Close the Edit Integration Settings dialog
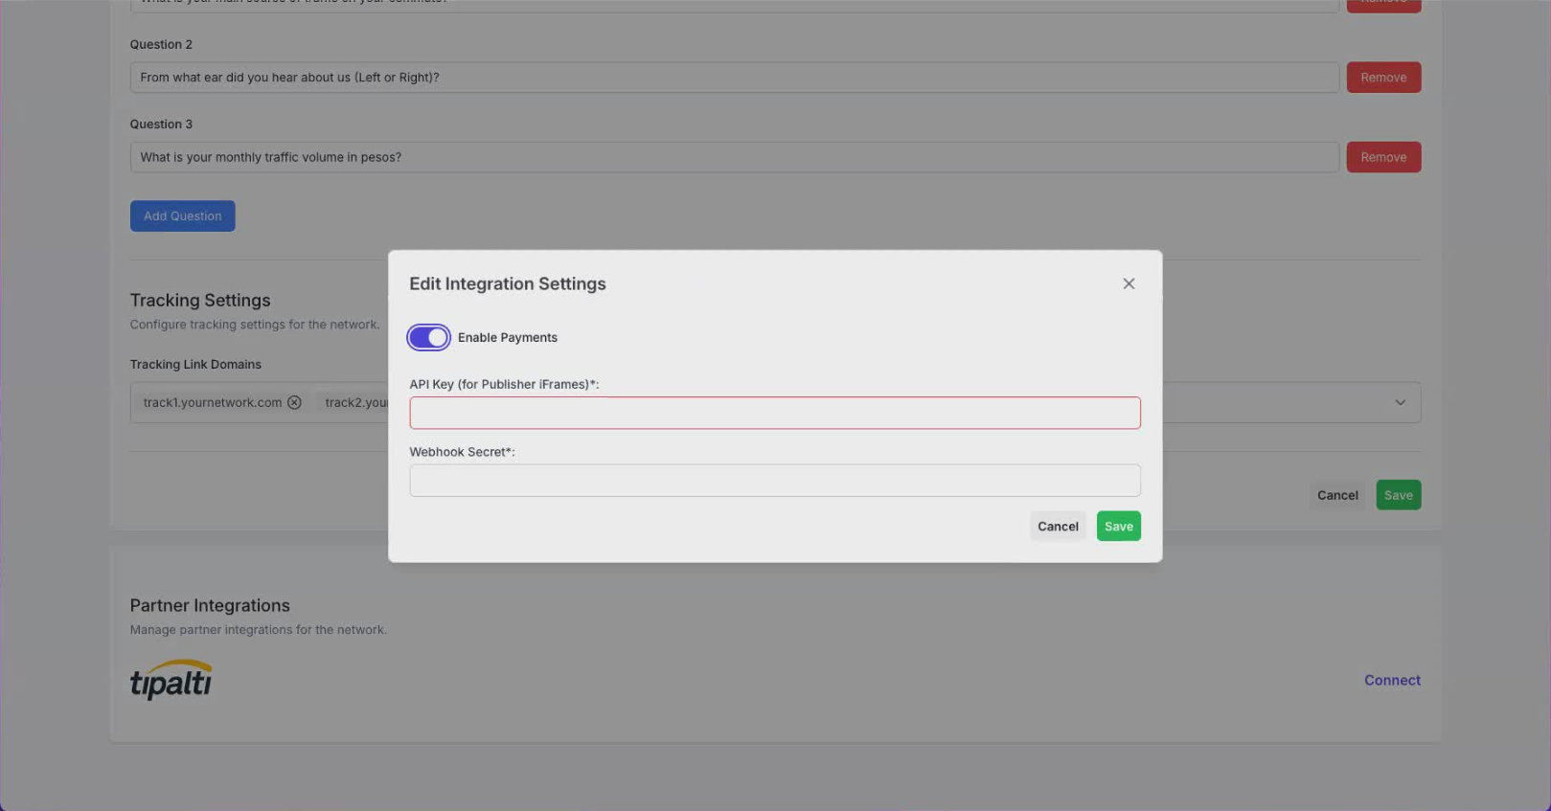The image size is (1551, 811). coord(1129,283)
